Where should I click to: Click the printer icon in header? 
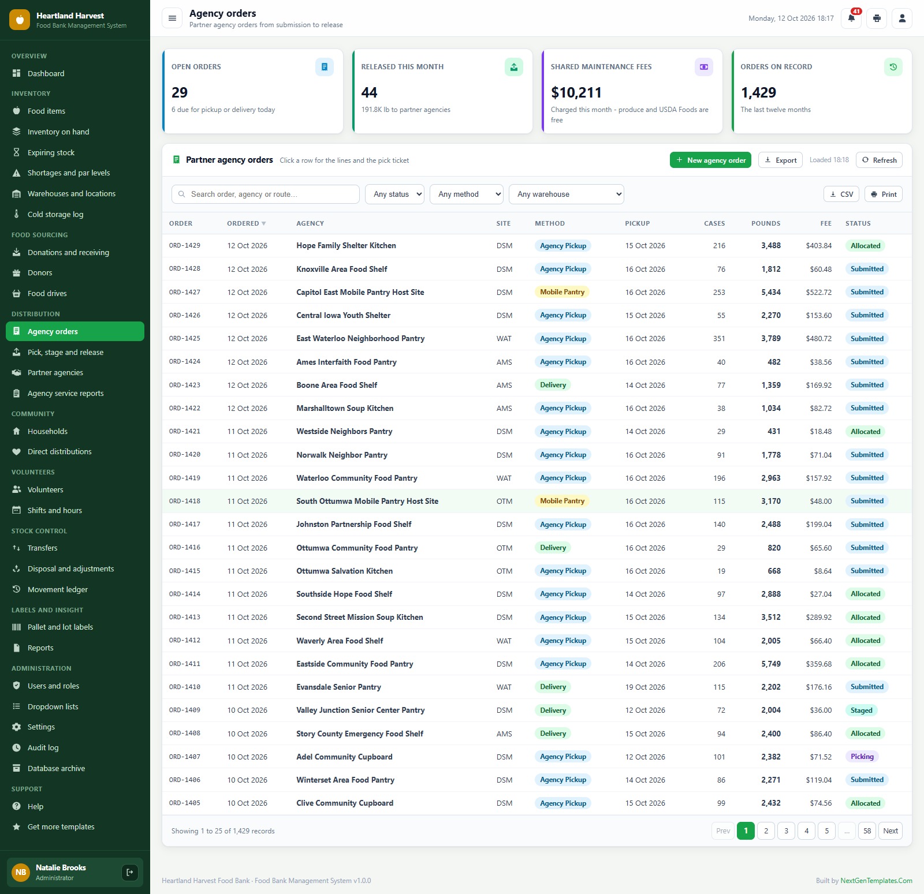tap(877, 18)
